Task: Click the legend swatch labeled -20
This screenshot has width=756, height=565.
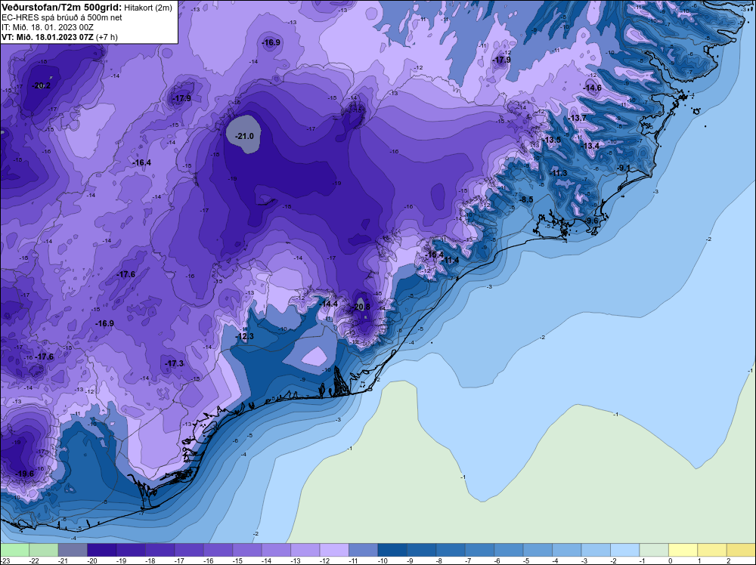Action: pyautogui.click(x=101, y=550)
